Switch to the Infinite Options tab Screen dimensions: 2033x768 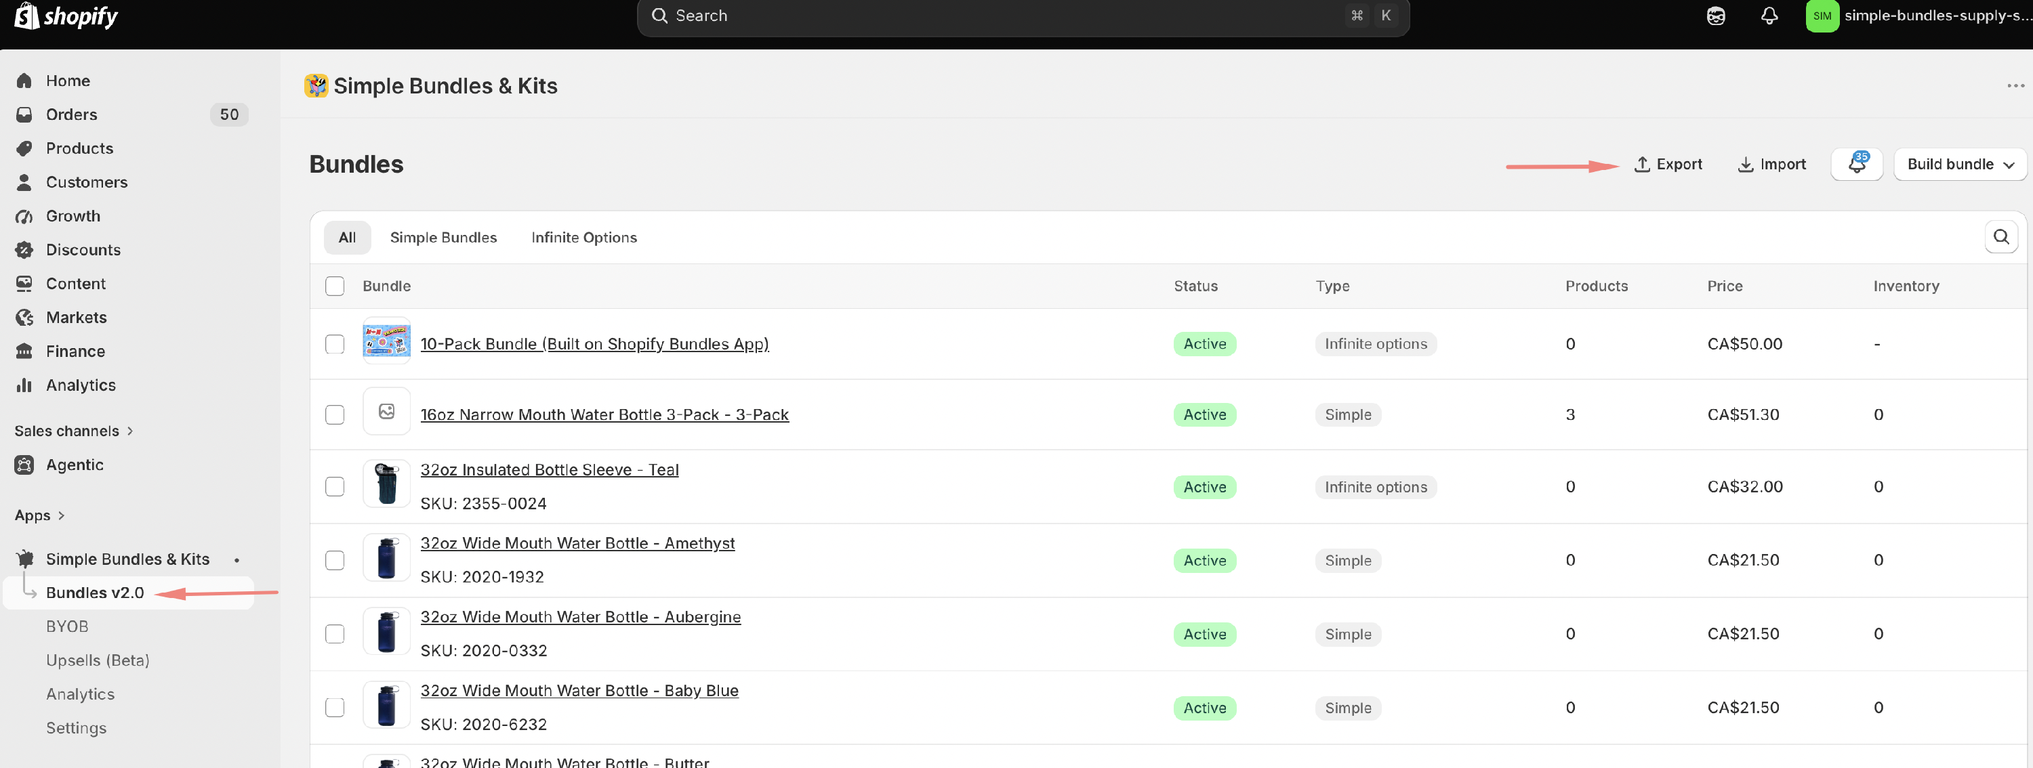point(583,237)
